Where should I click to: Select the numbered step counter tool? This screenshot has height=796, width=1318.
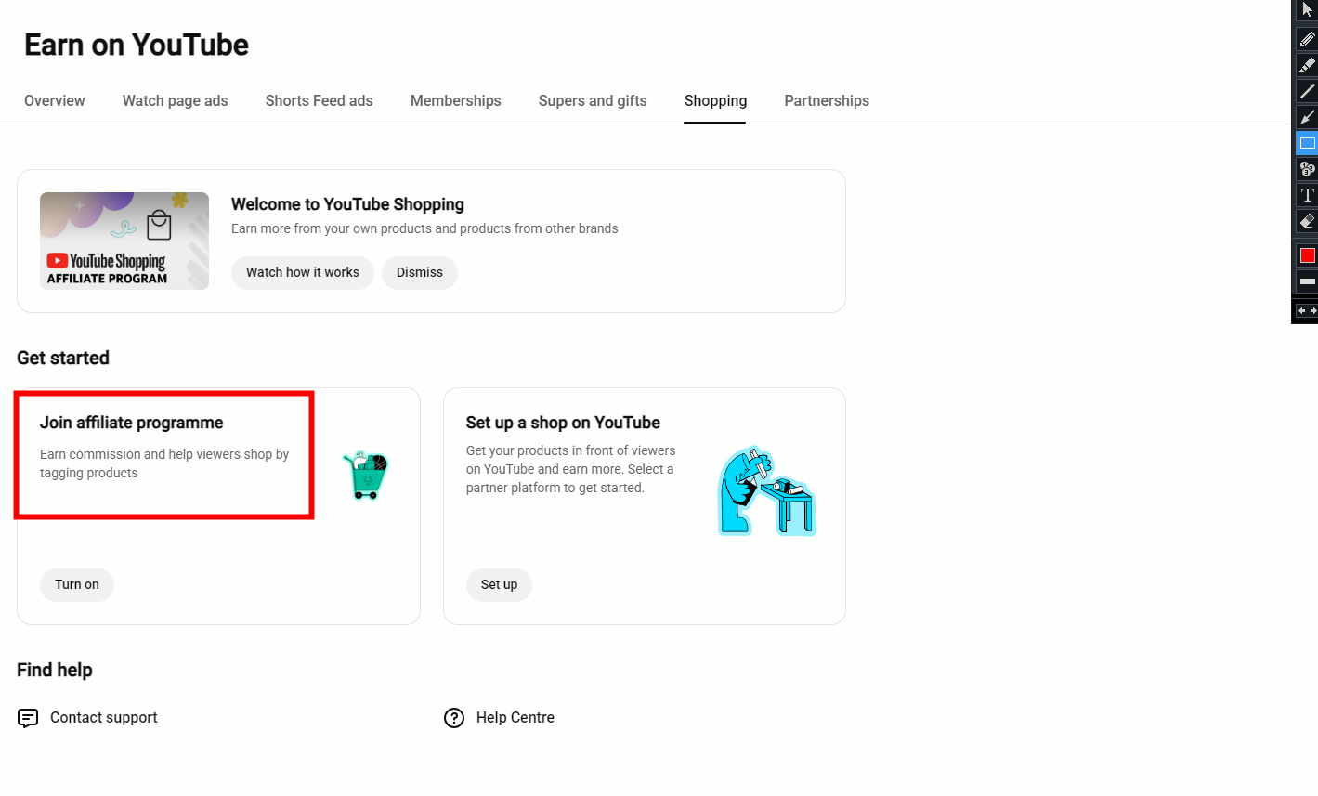(x=1307, y=169)
